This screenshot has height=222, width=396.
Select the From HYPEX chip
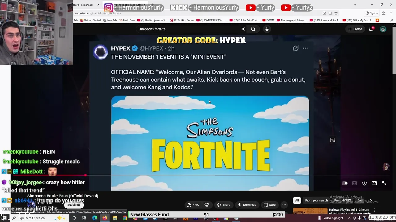pos(342,200)
